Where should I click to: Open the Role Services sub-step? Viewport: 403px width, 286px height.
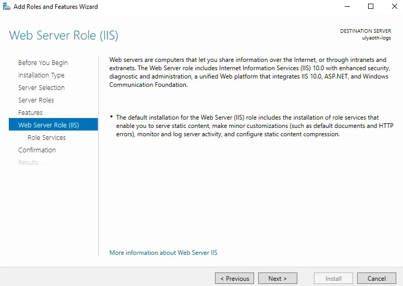tap(46, 138)
